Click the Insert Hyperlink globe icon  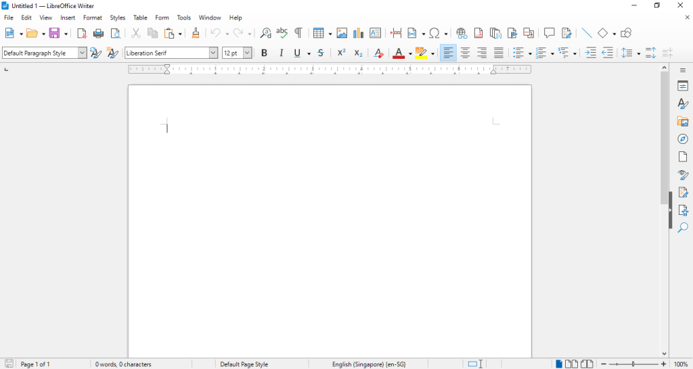(462, 33)
